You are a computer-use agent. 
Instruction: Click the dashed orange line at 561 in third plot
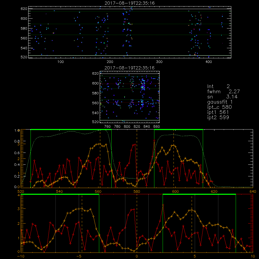(100, 159)
